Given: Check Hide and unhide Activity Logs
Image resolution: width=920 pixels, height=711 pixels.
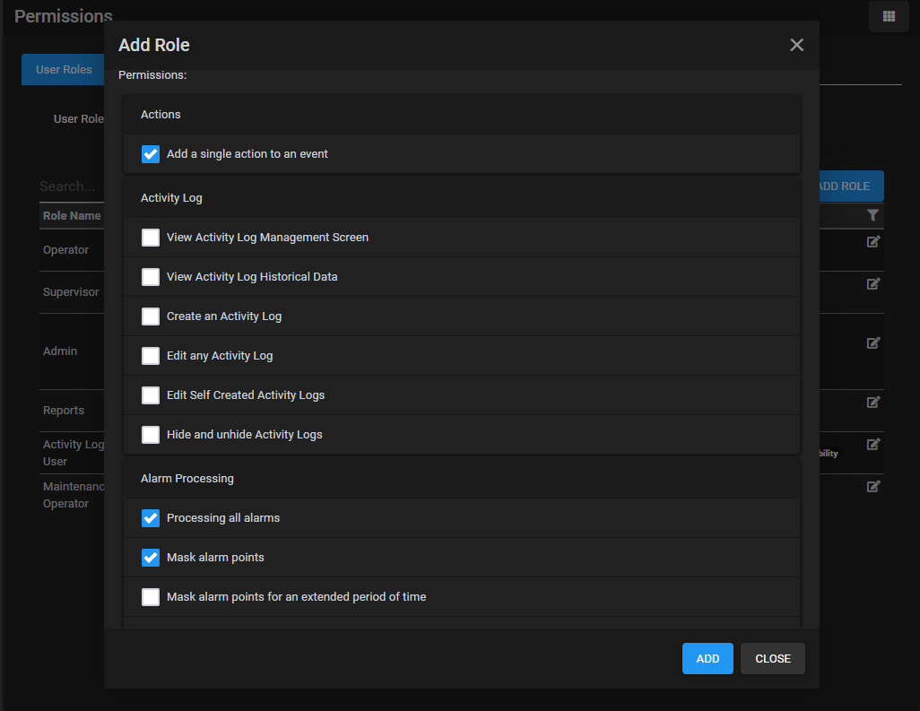Looking at the screenshot, I should pyautogui.click(x=151, y=435).
